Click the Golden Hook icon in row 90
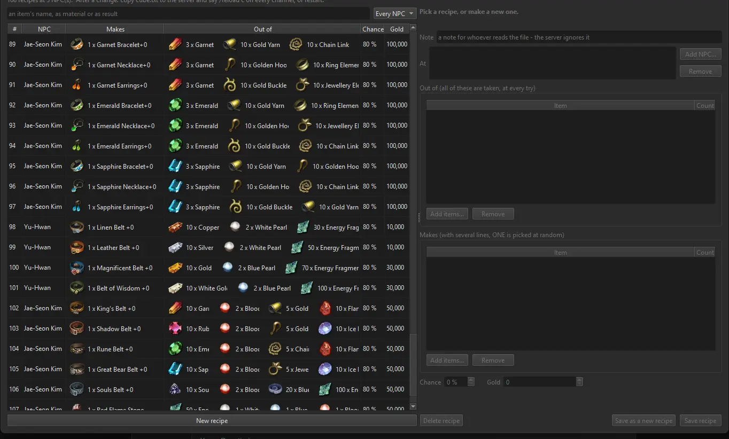The height and width of the screenshot is (439, 729). (x=230, y=65)
